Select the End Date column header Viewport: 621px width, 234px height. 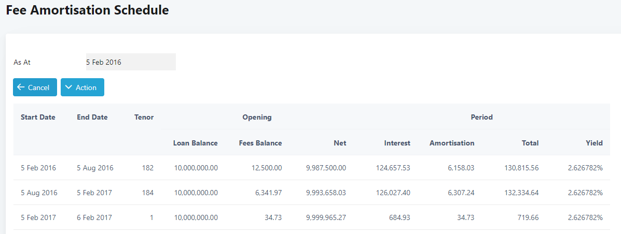coord(92,117)
